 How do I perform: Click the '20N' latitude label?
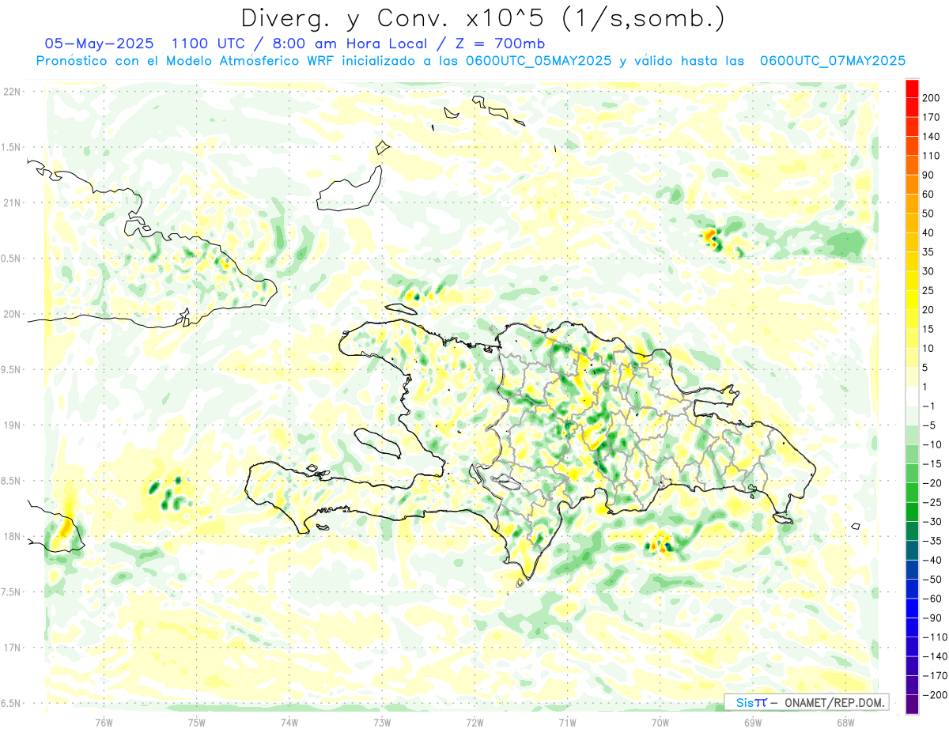tap(13, 314)
